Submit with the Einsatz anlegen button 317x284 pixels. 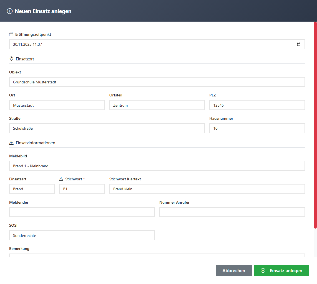tap(281, 270)
